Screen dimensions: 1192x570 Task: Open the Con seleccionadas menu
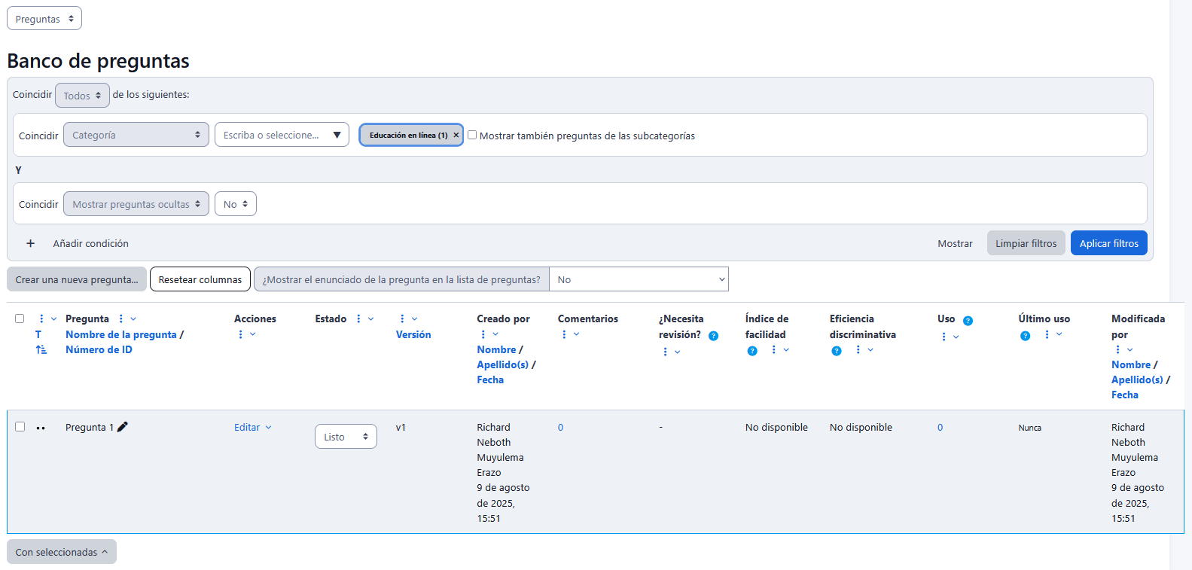(x=61, y=552)
